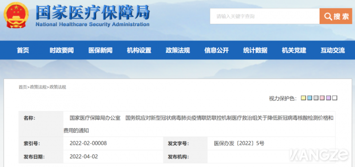This screenshot has height=167, width=355.
Task: Click the 首页 breadcrumb link
Action: point(23,87)
